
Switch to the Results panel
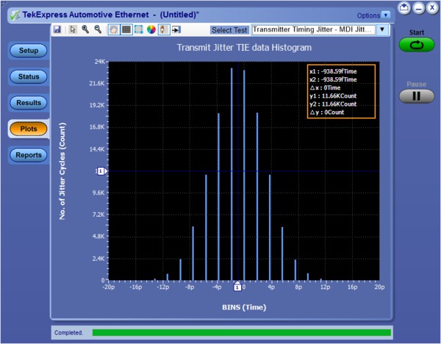pos(29,103)
